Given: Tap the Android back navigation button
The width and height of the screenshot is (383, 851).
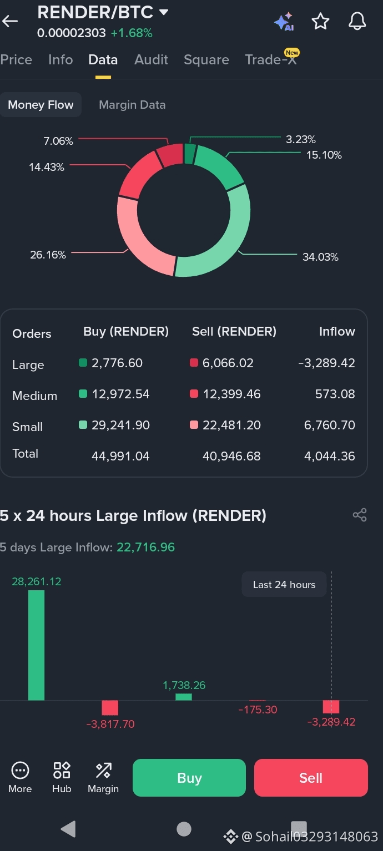Looking at the screenshot, I should pos(68,829).
